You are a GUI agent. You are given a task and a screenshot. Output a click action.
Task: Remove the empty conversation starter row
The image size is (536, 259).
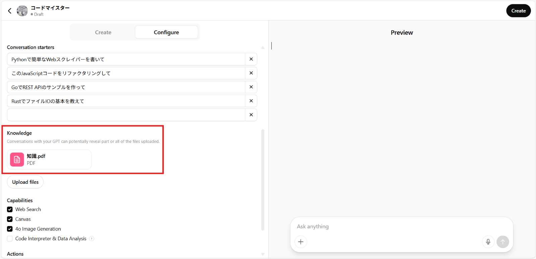[x=251, y=115]
